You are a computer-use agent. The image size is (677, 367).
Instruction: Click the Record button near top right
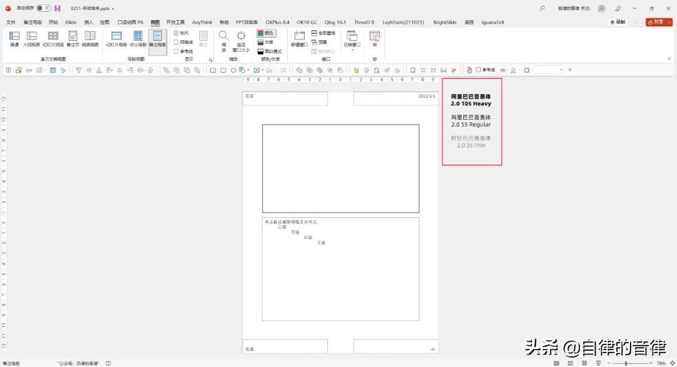[x=617, y=21]
